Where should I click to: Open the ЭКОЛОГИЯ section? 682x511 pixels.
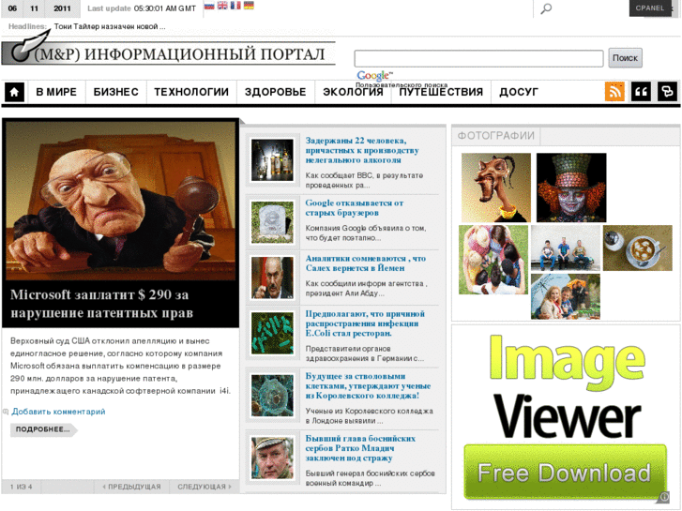(353, 92)
